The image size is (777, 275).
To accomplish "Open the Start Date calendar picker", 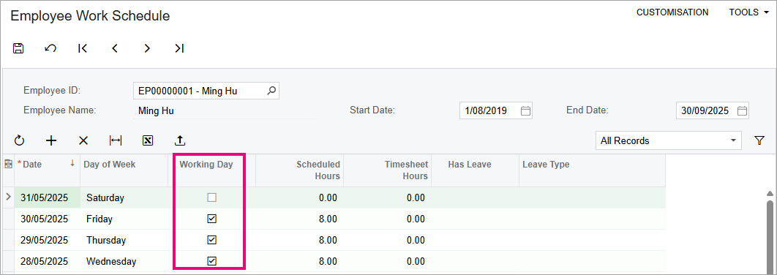I will 526,111.
